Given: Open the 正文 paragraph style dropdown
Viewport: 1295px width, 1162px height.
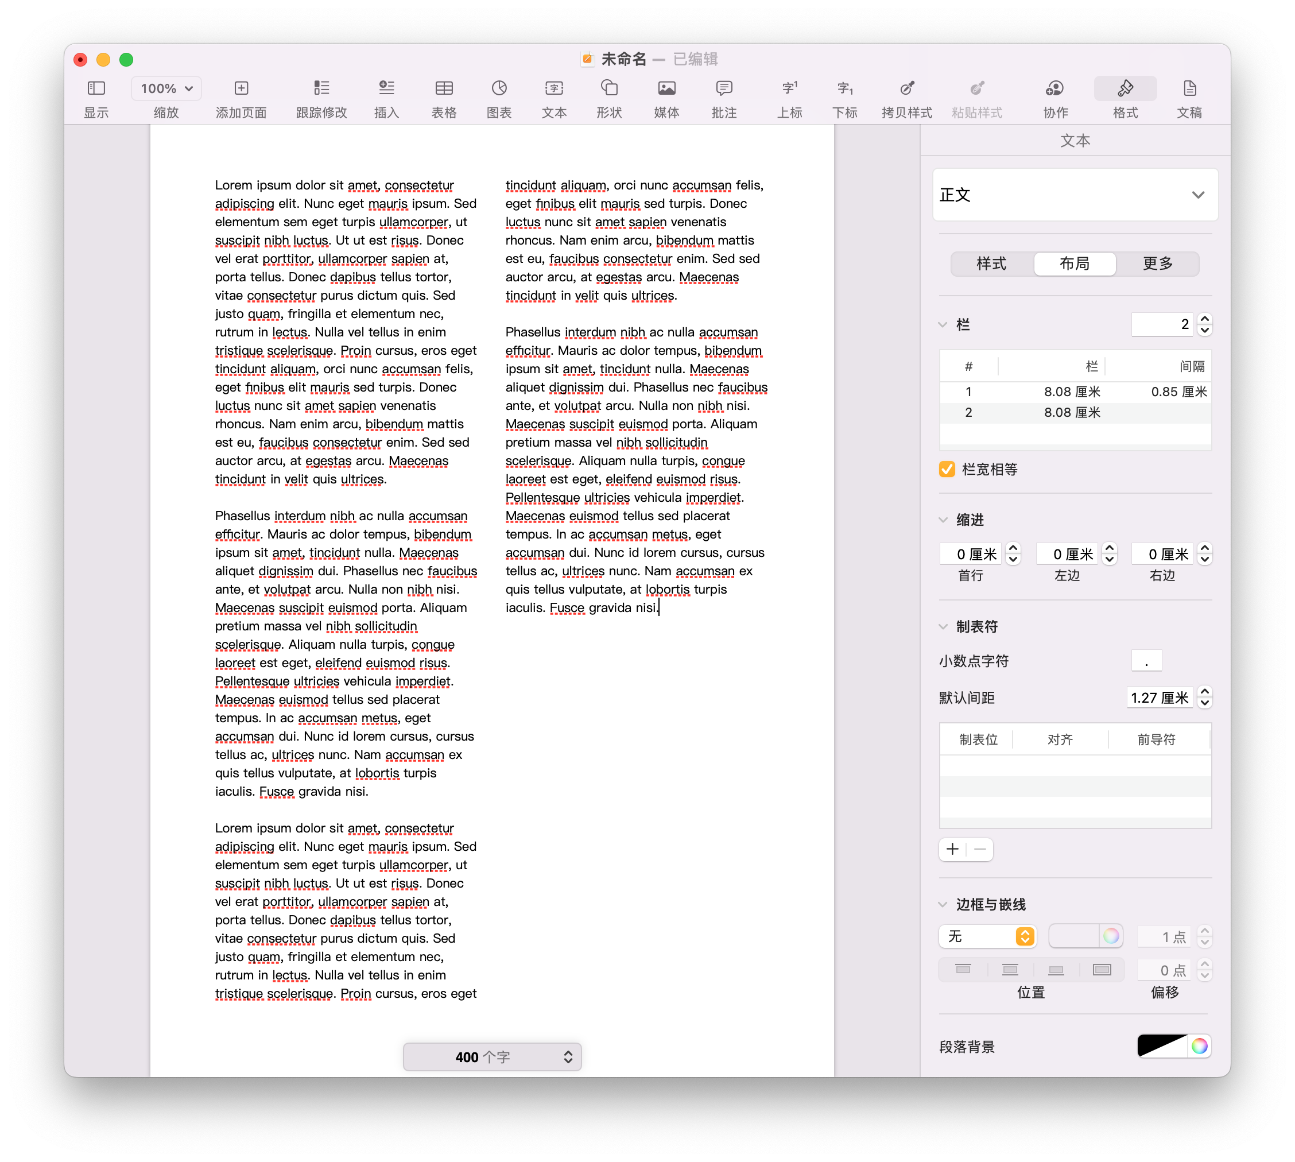Looking at the screenshot, I should point(1075,195).
